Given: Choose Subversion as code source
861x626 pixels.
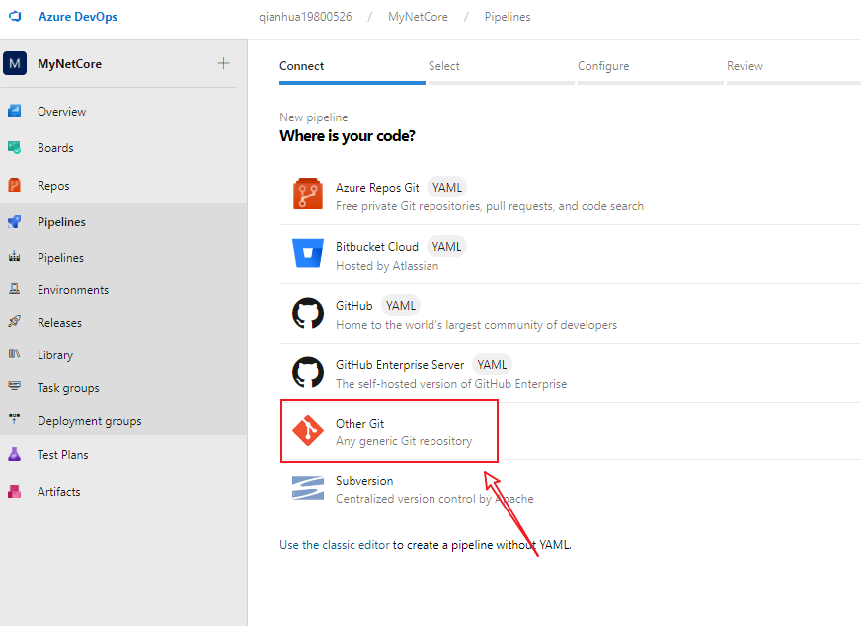Looking at the screenshot, I should click(x=364, y=481).
